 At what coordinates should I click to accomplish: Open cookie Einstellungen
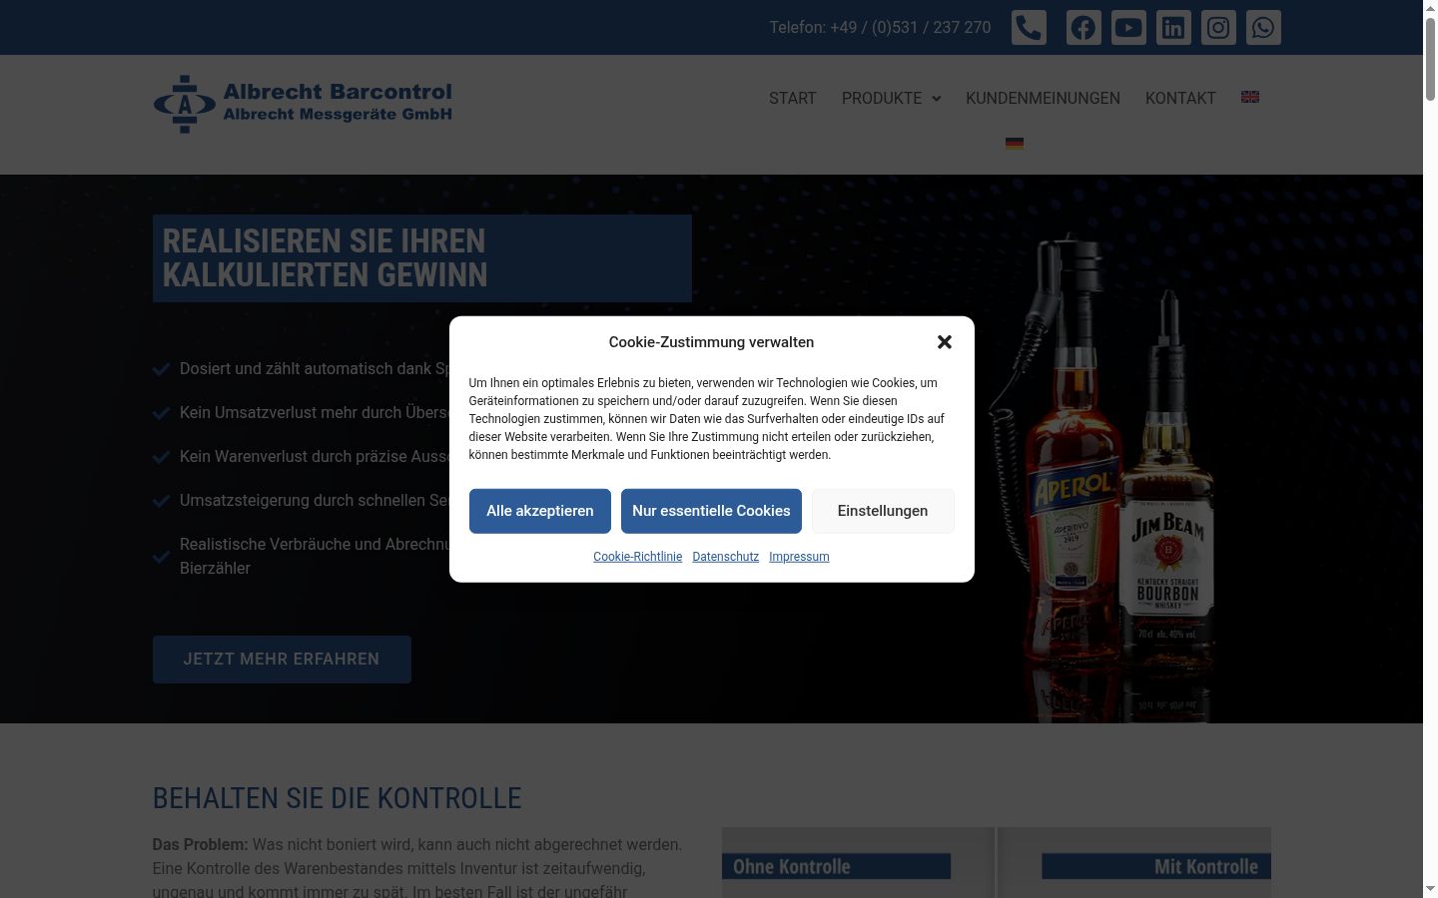pyautogui.click(x=883, y=511)
